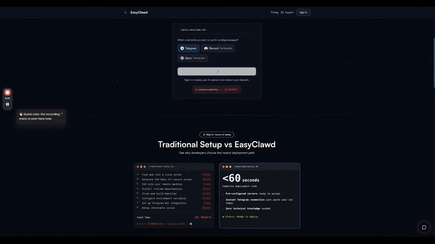Click the Telegram paper-plane icon
The image size is (435, 244).
[182, 48]
